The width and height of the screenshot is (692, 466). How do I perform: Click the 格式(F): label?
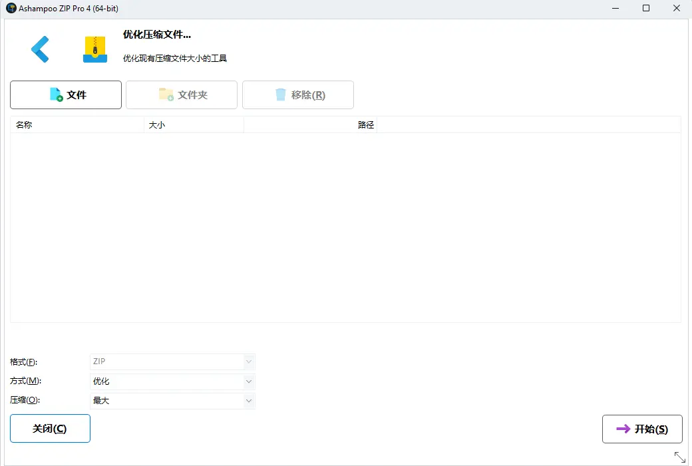click(x=24, y=362)
